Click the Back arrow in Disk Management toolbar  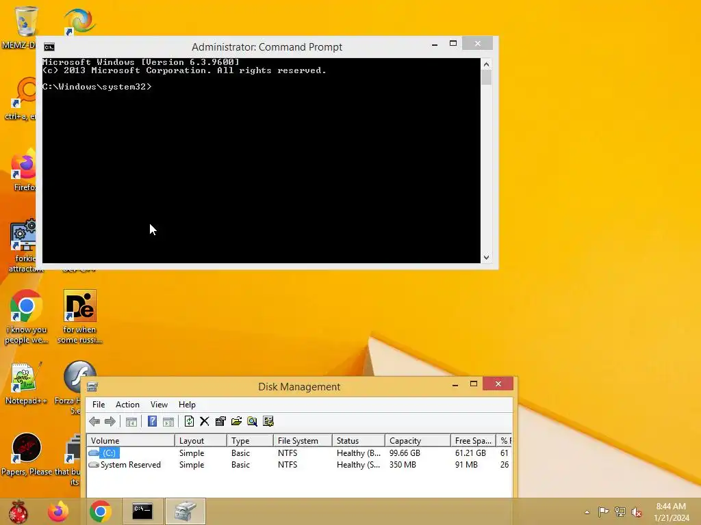(94, 421)
